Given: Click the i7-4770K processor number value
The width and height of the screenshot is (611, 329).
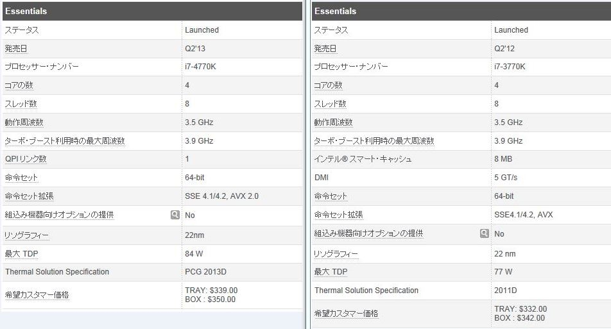Looking at the screenshot, I should point(201,67).
